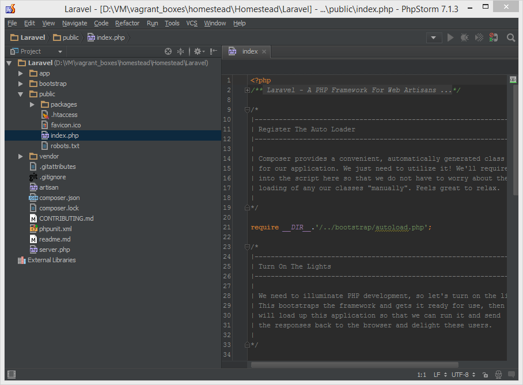Click cursor position 1:1 indicator
Screen dimensions: 523x385
[422, 375]
